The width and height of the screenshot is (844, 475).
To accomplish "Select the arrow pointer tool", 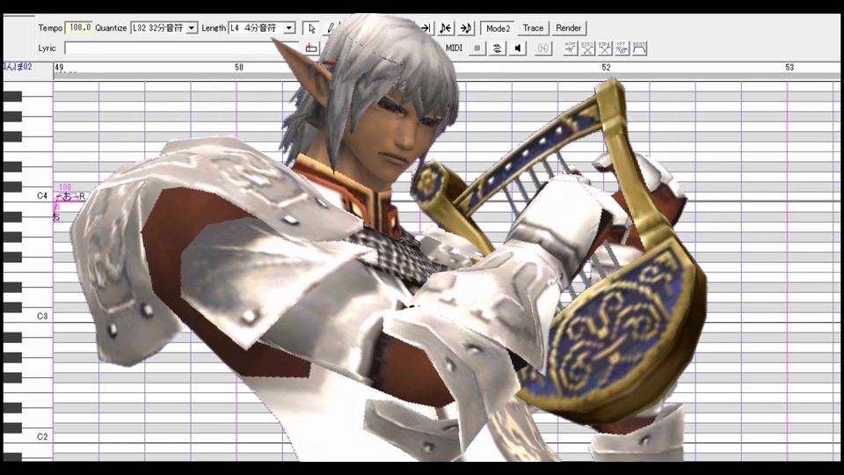I will [311, 28].
